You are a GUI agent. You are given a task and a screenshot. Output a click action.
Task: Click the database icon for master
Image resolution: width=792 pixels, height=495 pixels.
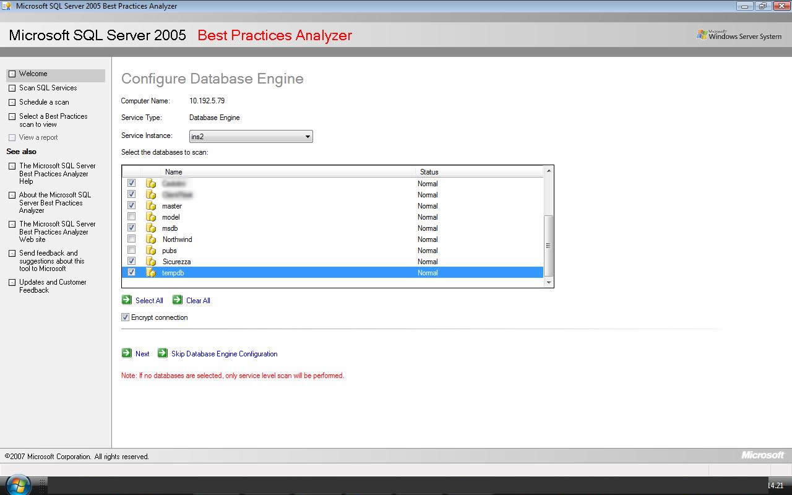coord(151,205)
